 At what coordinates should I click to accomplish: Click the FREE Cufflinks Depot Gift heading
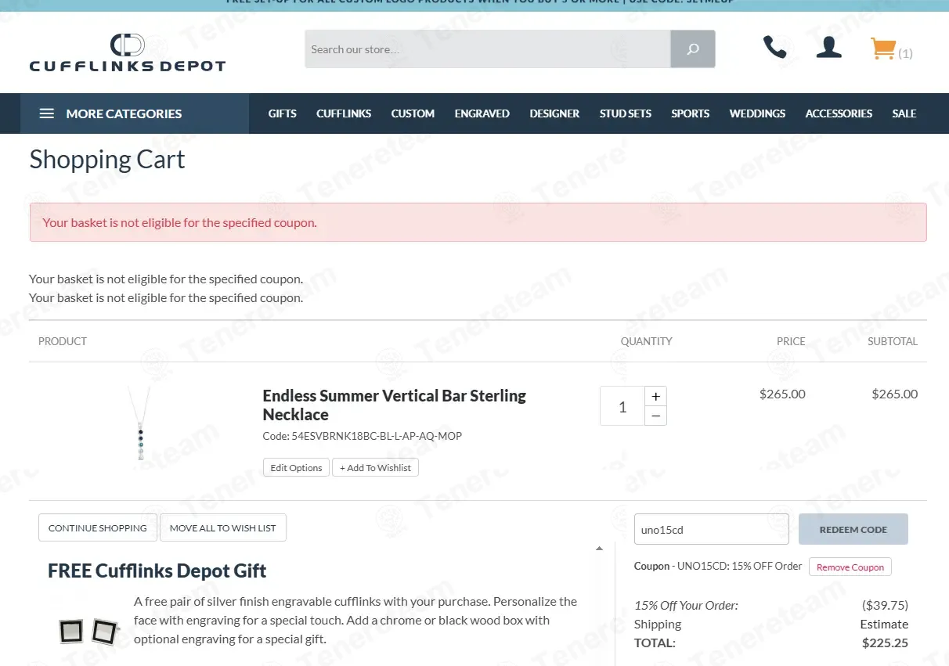(157, 571)
